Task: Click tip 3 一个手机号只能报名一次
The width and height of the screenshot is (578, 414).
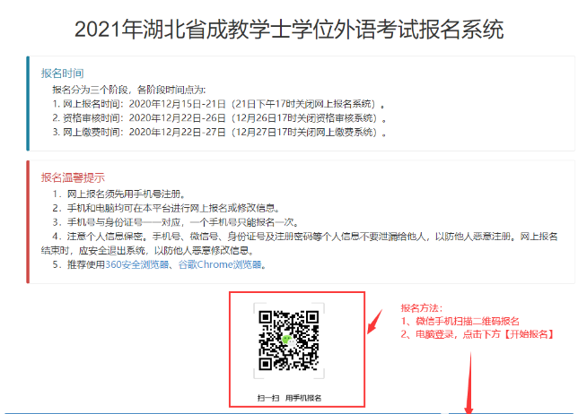Action: (176, 222)
